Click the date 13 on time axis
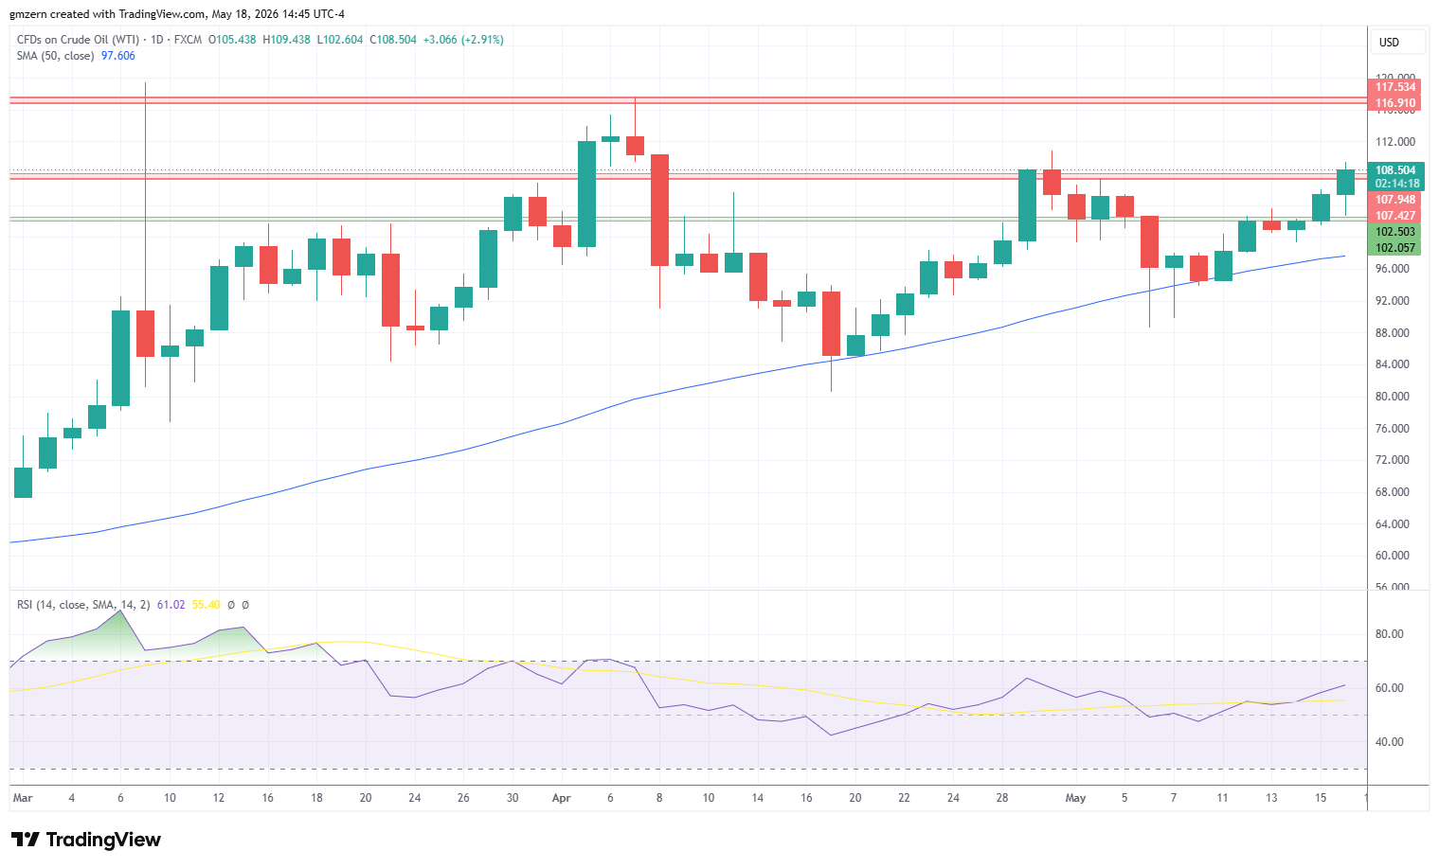The image size is (1439, 868). pyautogui.click(x=1271, y=798)
